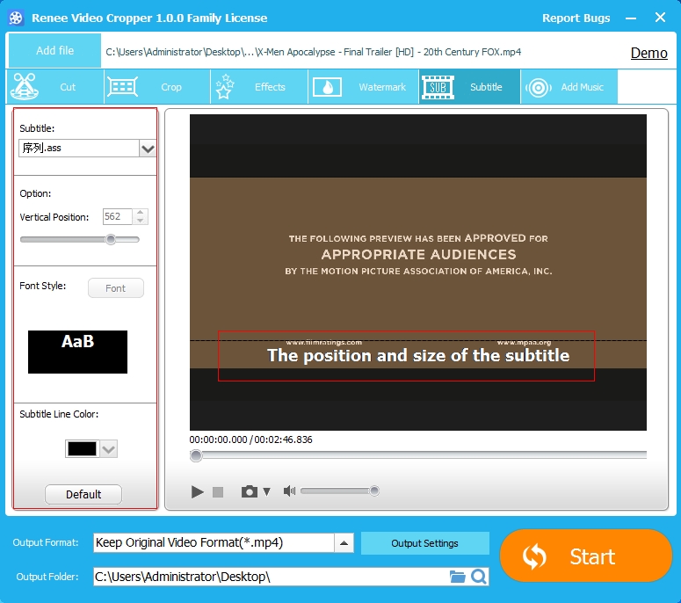Play the video preview
This screenshot has width=681, height=603.
click(198, 491)
